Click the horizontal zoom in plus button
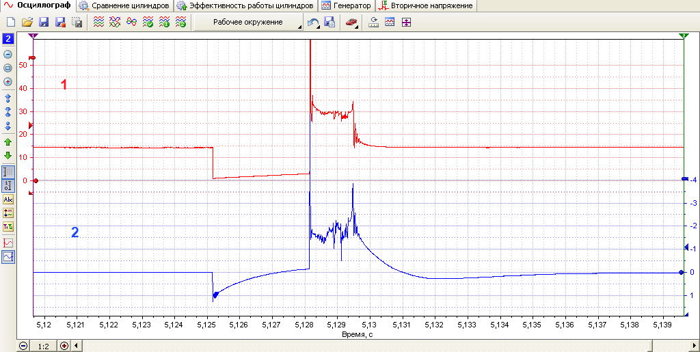 64,346
